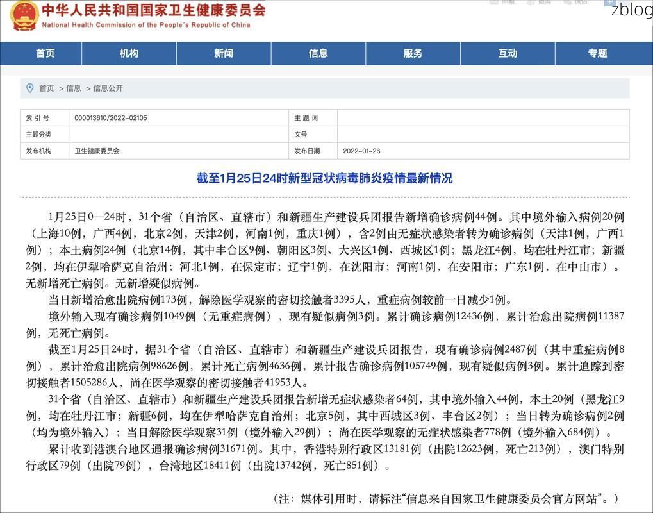
Task: Click the location pin icon in the breadcrumb
Action: pos(28,88)
